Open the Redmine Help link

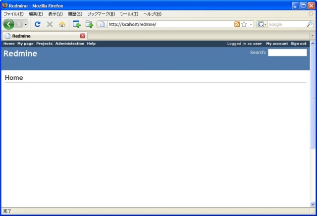coord(91,44)
